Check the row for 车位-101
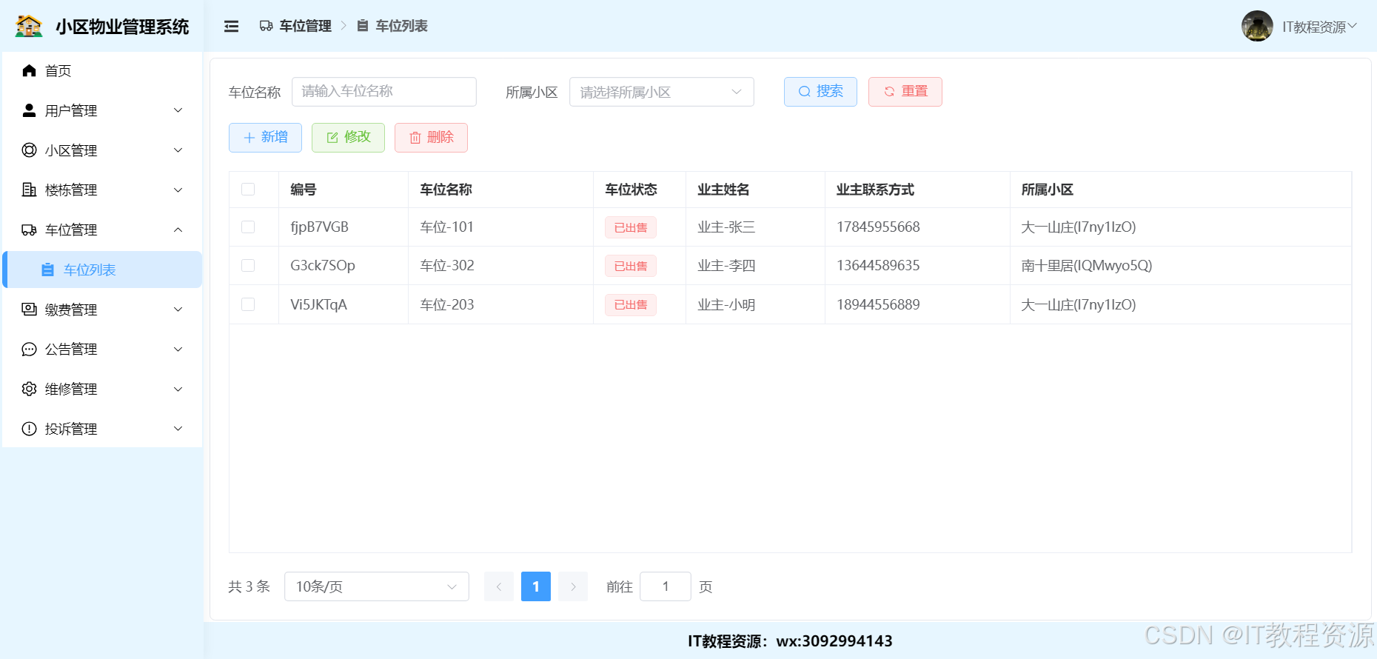Screen dimensions: 1377x659 (248, 227)
